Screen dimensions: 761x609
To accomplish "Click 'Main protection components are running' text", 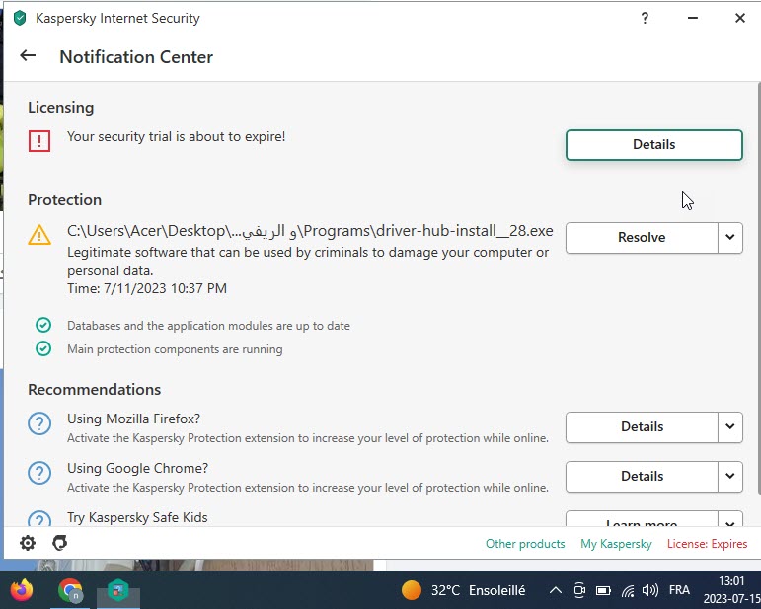I will 175,349.
